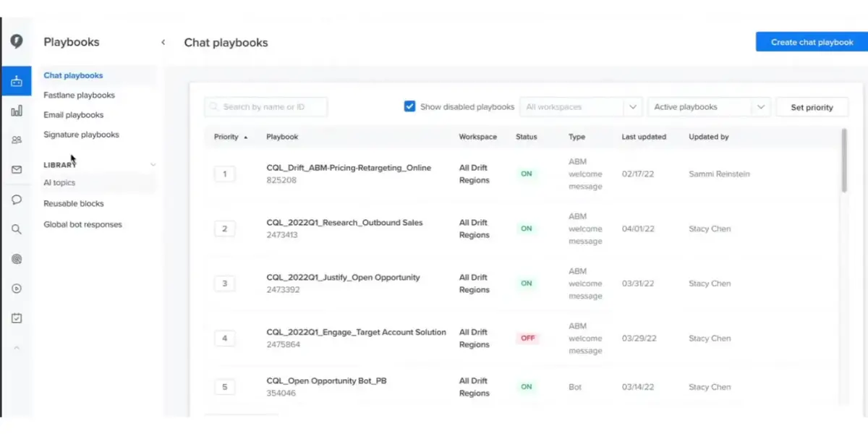Click the 03/14/22 last updated date

tap(637, 388)
